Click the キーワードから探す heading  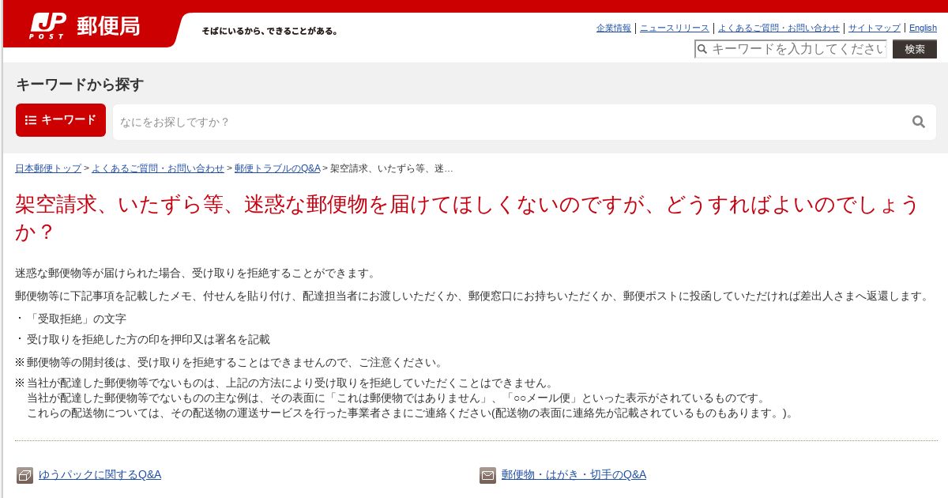(80, 85)
